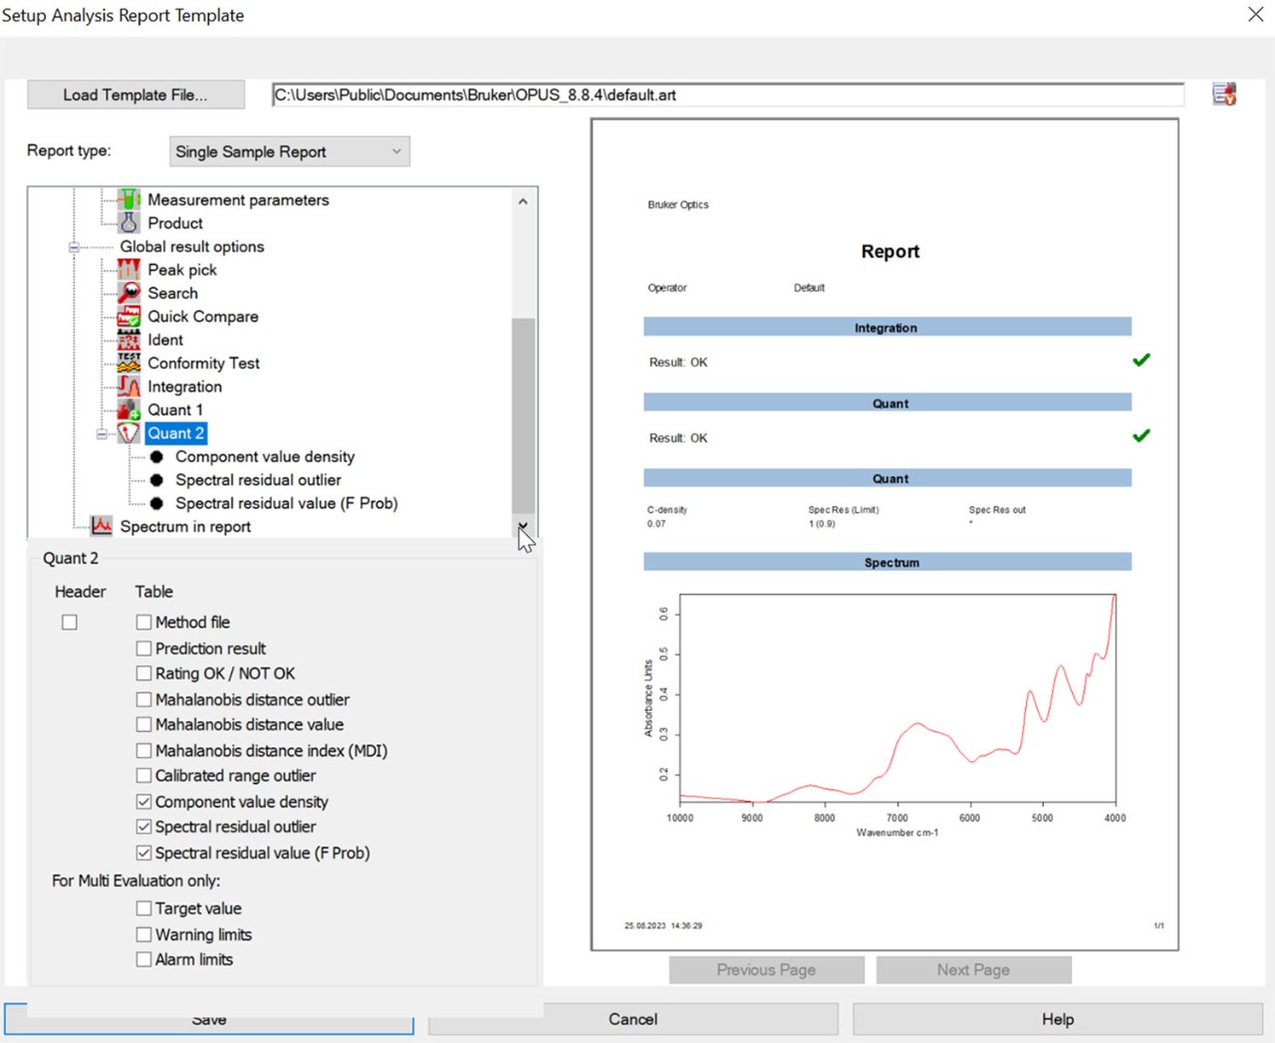The image size is (1275, 1043).
Task: Click the tree view scrollbar thumb
Action: pos(523,415)
